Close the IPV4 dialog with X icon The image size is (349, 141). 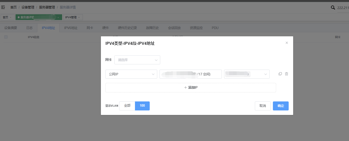coord(287,43)
